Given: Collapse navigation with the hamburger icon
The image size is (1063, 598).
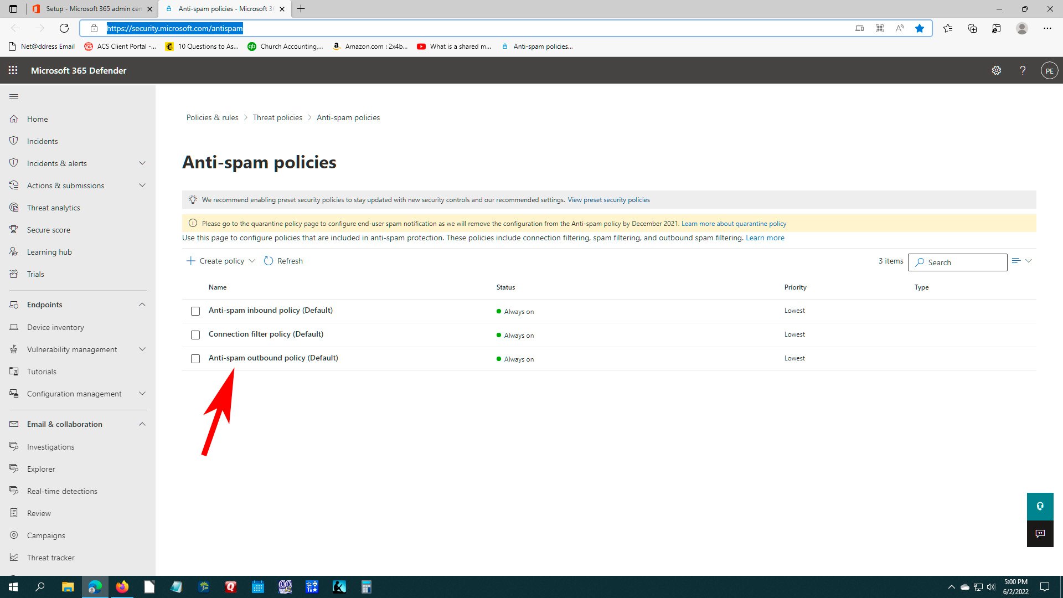Looking at the screenshot, I should point(14,96).
